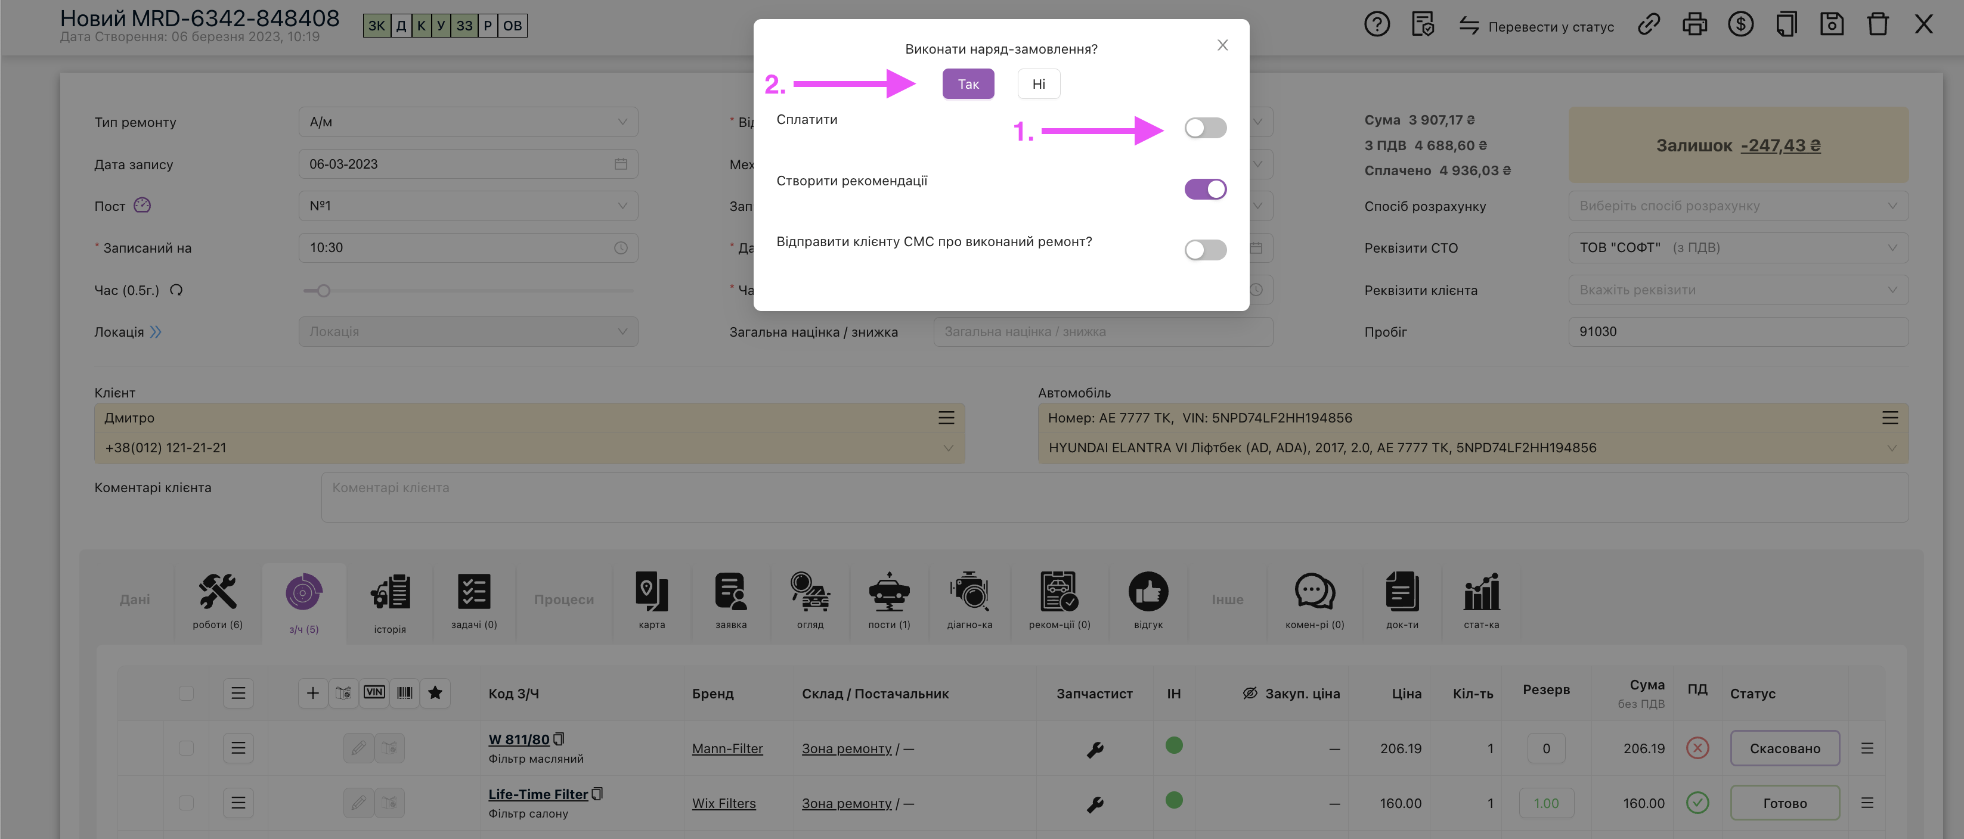Expand the Спосіб розрахунку dropdown

(x=1737, y=206)
